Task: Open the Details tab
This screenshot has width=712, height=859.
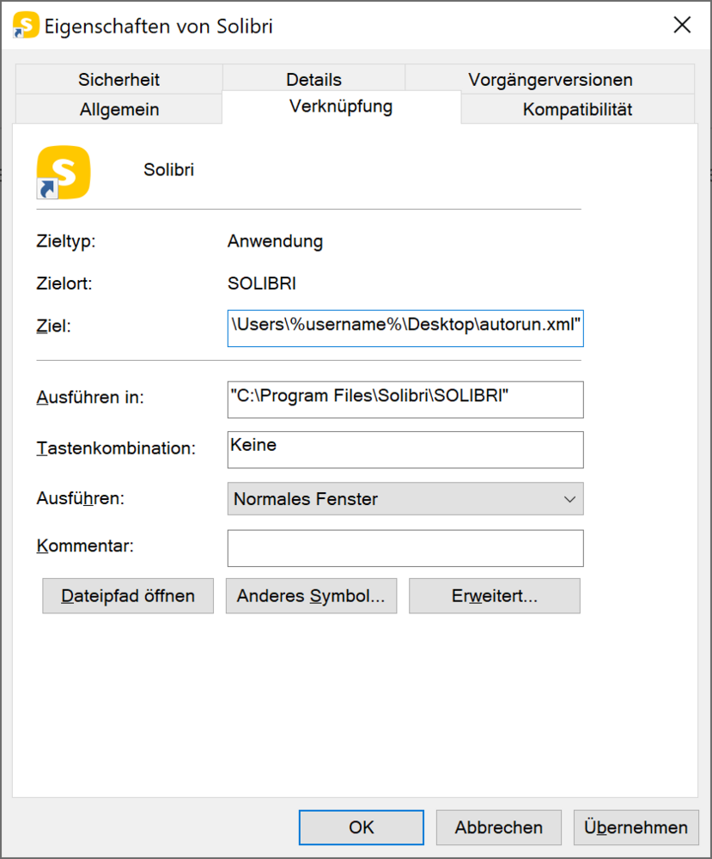Action: coord(313,79)
